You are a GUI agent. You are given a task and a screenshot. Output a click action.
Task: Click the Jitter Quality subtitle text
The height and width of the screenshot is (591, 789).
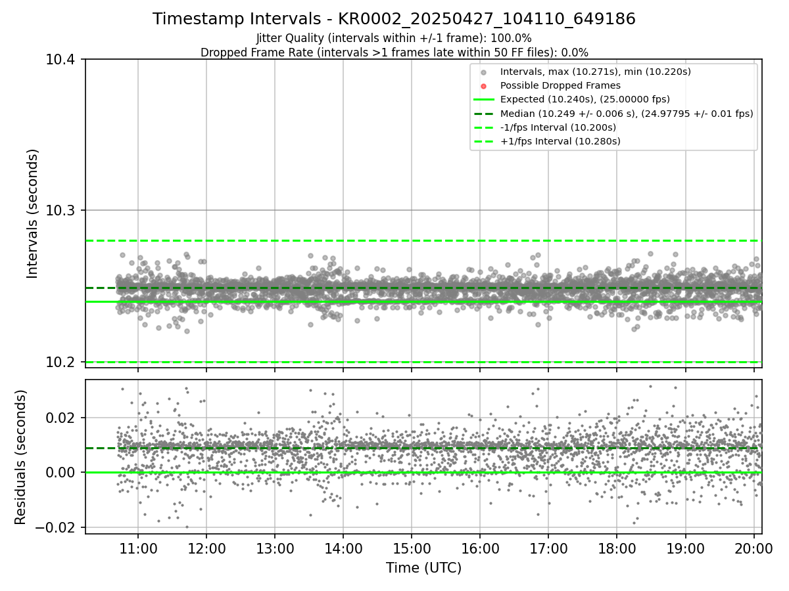[394, 38]
